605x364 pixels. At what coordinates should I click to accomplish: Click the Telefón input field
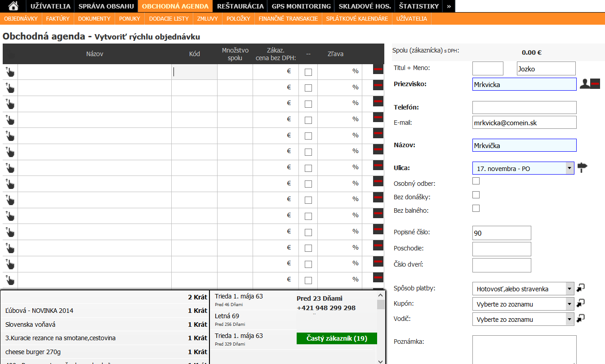(x=524, y=107)
